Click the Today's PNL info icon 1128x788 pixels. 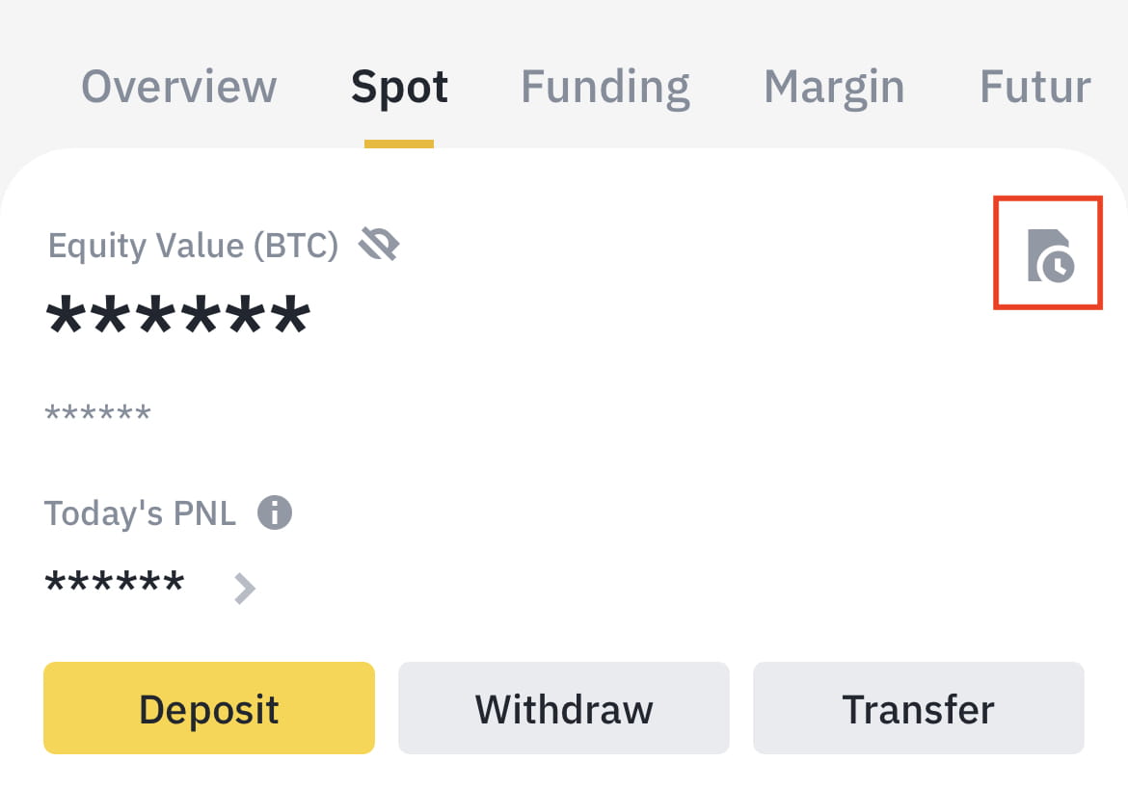pyautogui.click(x=275, y=512)
